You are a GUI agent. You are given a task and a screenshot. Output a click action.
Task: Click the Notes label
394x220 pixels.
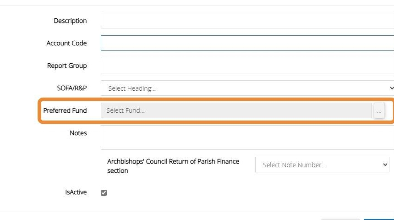(x=78, y=133)
